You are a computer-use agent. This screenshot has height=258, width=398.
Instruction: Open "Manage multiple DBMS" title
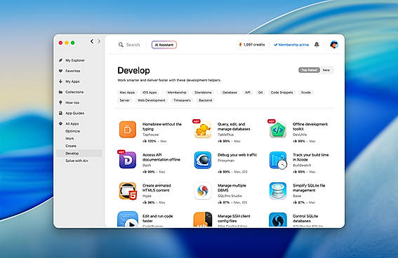point(232,188)
